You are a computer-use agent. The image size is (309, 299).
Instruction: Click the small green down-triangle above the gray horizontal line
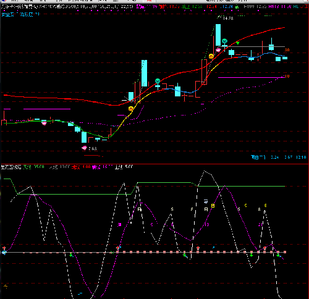pyautogui.click(x=238, y=43)
